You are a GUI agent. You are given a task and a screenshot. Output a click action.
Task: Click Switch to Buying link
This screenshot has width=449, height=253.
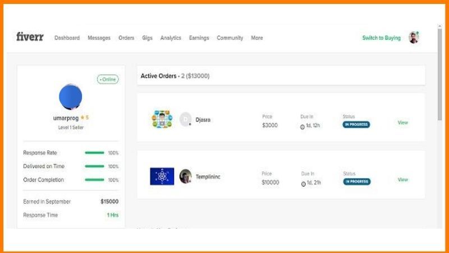click(x=382, y=38)
